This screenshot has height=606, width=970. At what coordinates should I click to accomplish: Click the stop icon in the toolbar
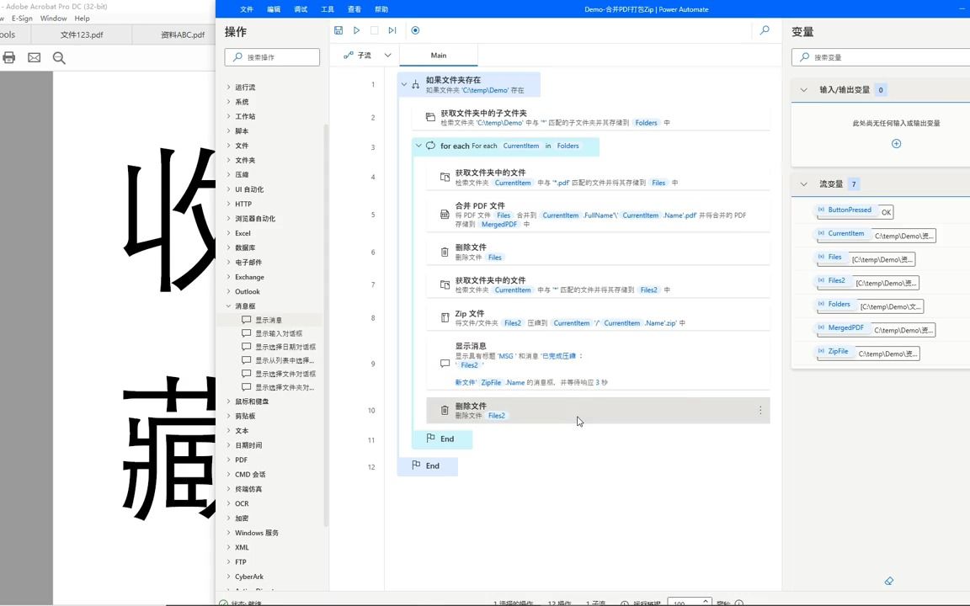pyautogui.click(x=374, y=30)
